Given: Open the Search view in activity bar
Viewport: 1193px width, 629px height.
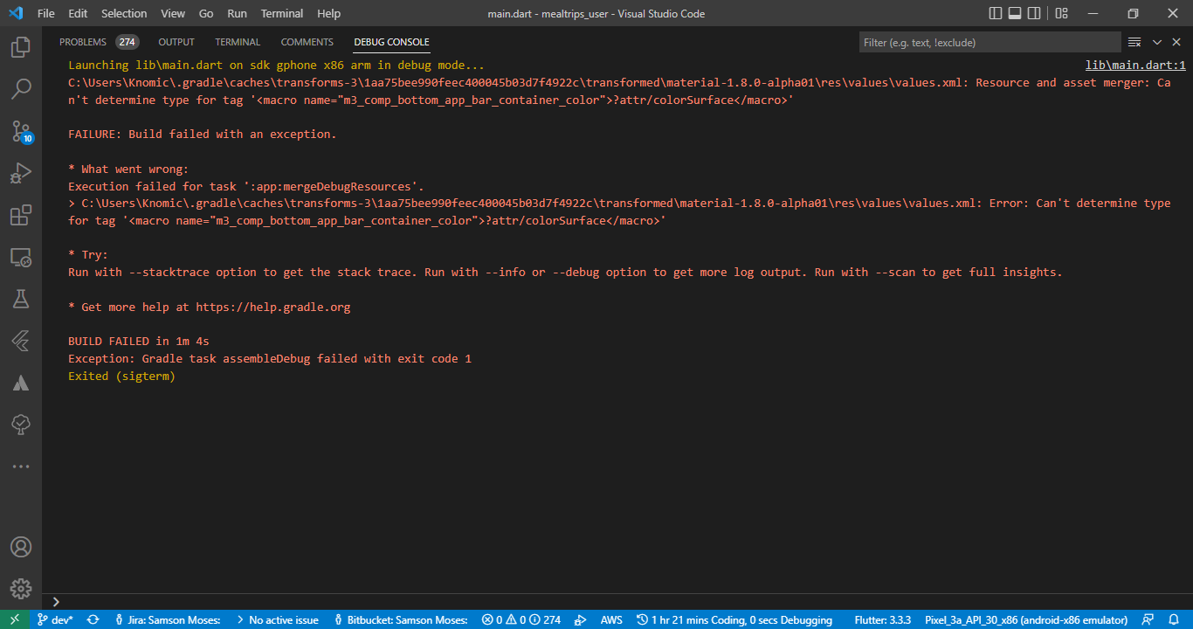Looking at the screenshot, I should [21, 89].
